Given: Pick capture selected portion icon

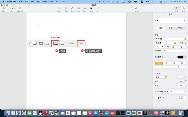Looking at the screenshot, I should (x=47, y=43).
